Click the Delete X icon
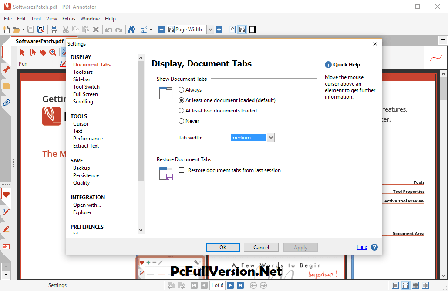 click(96, 30)
